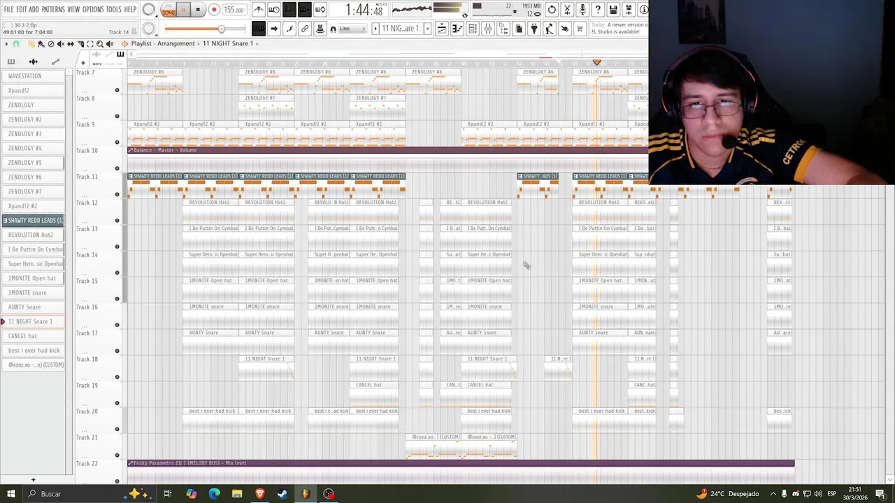Open Brave browser from the taskbar
The image size is (895, 503).
pyautogui.click(x=259, y=494)
